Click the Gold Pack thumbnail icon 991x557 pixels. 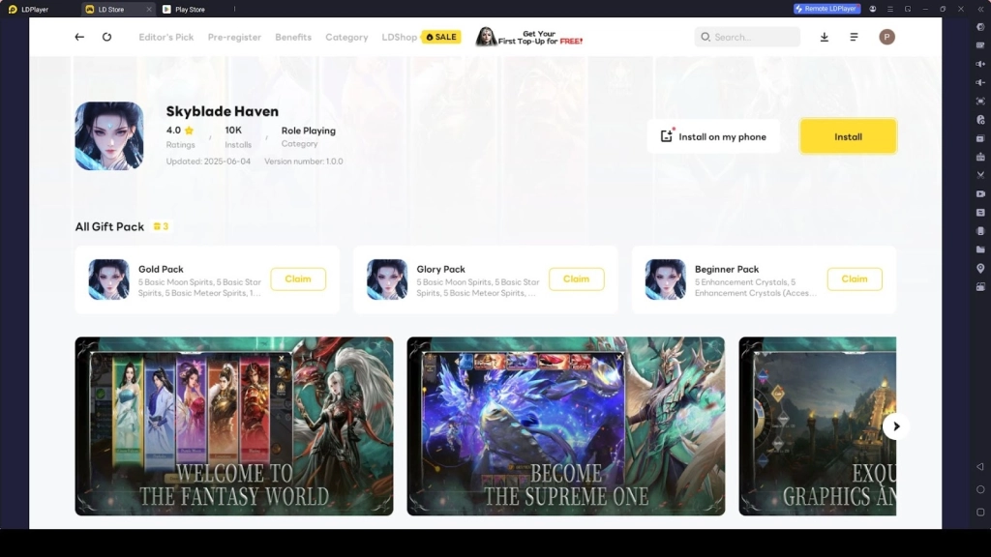click(x=108, y=279)
